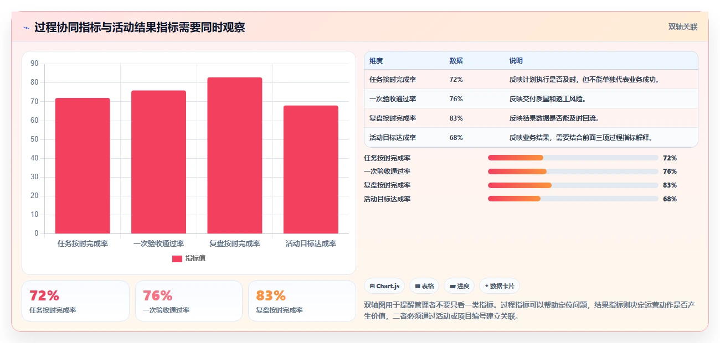720x343 pixels.
Task: Click the 一次验收通过率 bar in the chart
Action: coord(158,162)
